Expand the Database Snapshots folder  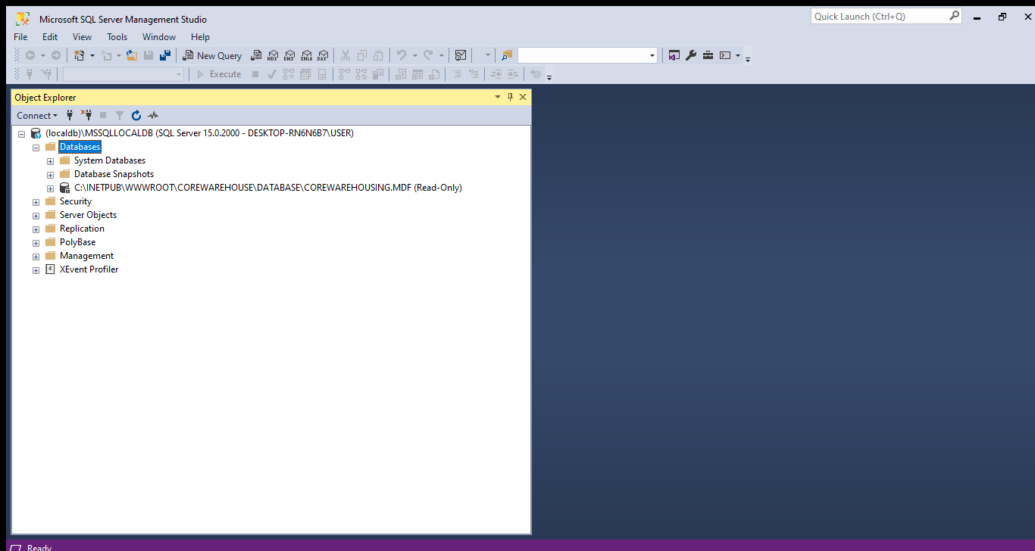[50, 174]
